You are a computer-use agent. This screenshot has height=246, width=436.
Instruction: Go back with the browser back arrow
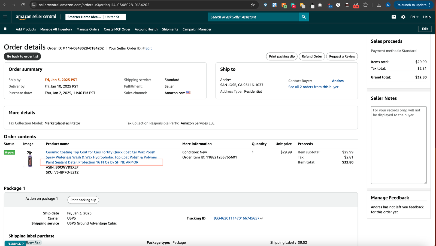tap(5, 5)
